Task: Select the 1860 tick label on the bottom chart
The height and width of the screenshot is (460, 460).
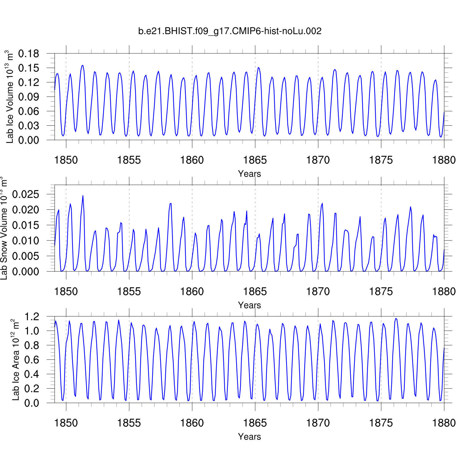Action: [x=192, y=423]
